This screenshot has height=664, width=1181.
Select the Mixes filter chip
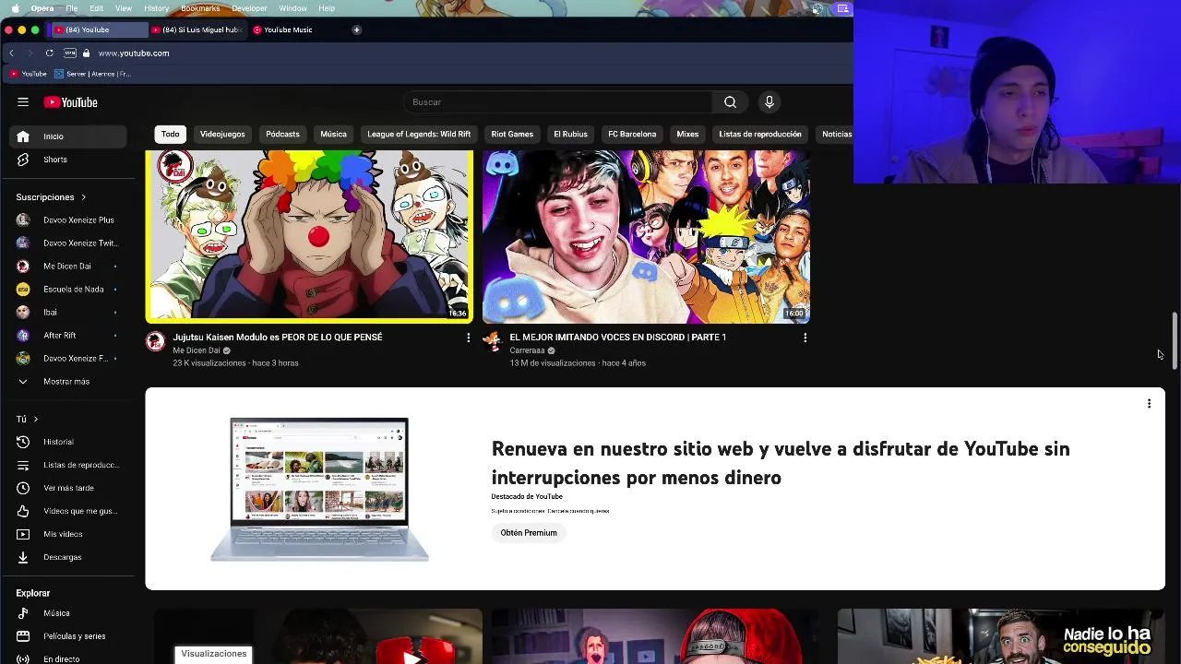(687, 135)
